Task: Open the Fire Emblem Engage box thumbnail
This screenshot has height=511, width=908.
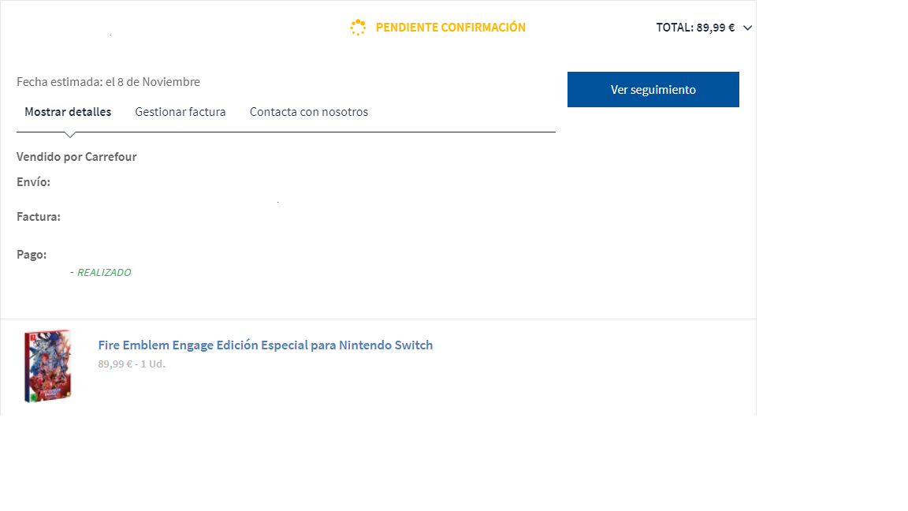Action: tap(47, 366)
